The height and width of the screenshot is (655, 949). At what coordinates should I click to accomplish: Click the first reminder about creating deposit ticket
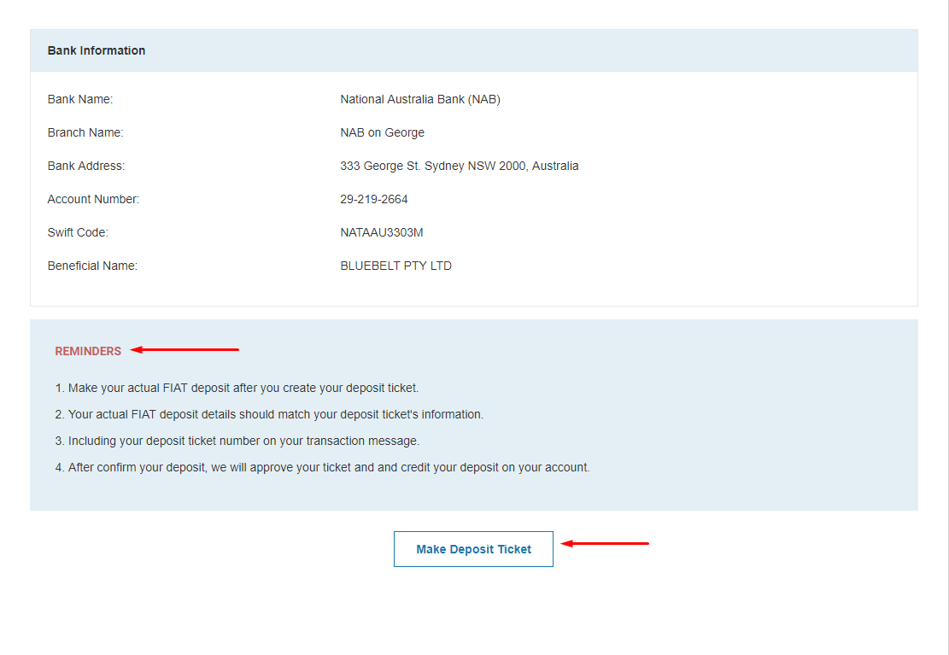coord(237,388)
